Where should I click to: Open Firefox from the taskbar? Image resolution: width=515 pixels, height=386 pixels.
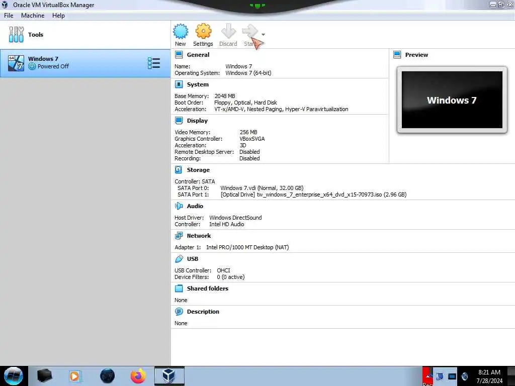138,376
